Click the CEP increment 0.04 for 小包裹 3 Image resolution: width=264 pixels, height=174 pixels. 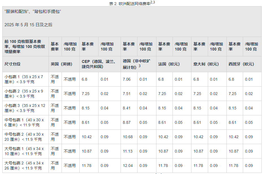coord(104,108)
